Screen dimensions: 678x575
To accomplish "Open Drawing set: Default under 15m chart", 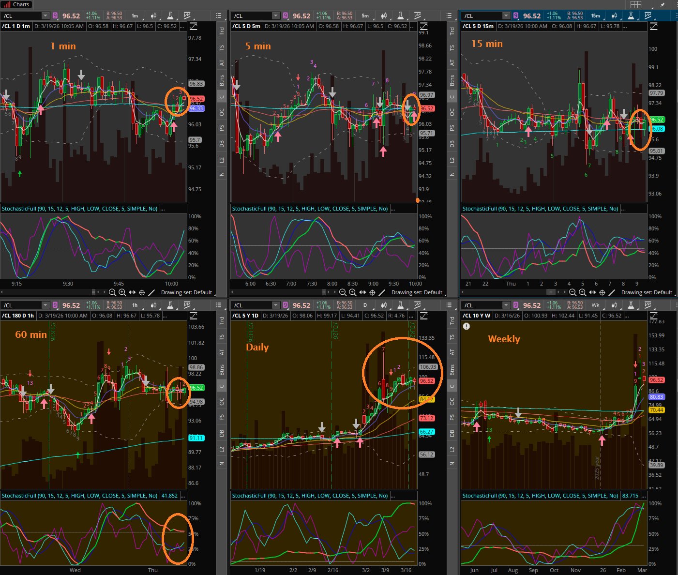I will coord(647,292).
